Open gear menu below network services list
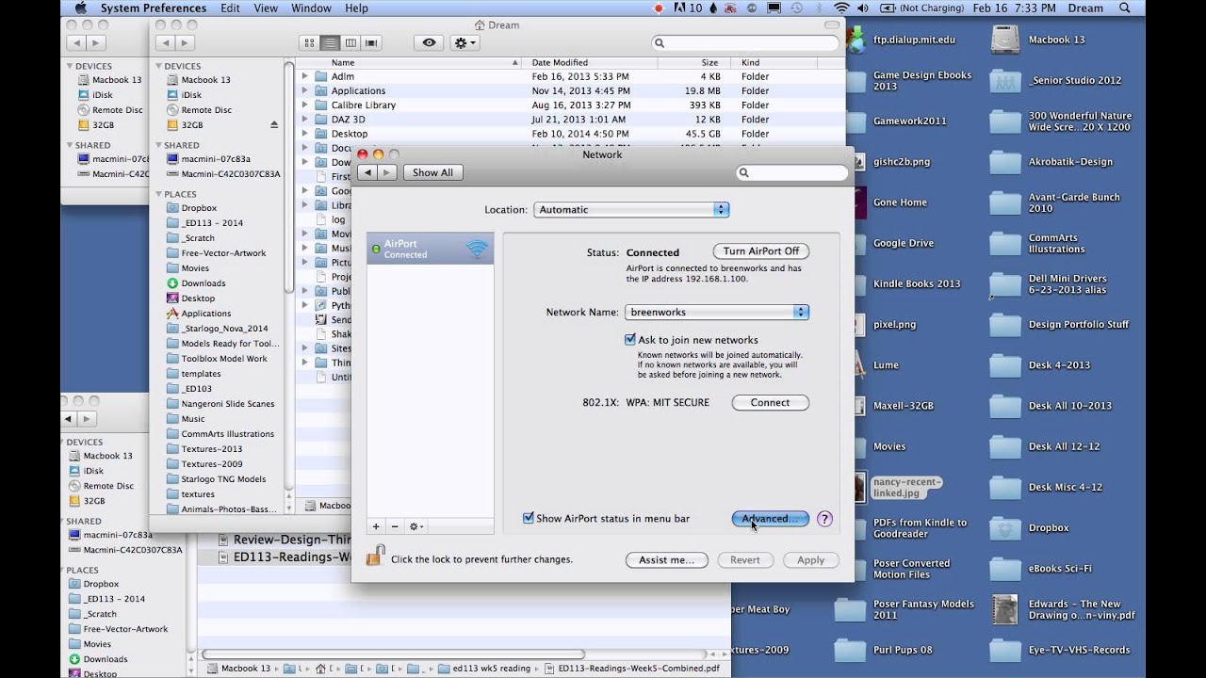This screenshot has height=678, width=1206. point(416,526)
